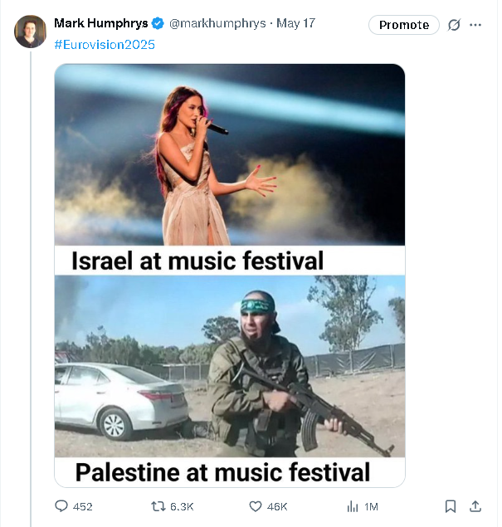Open the #Eurovision2025 hashtag link
Image resolution: width=502 pixels, height=527 pixels.
tap(104, 44)
